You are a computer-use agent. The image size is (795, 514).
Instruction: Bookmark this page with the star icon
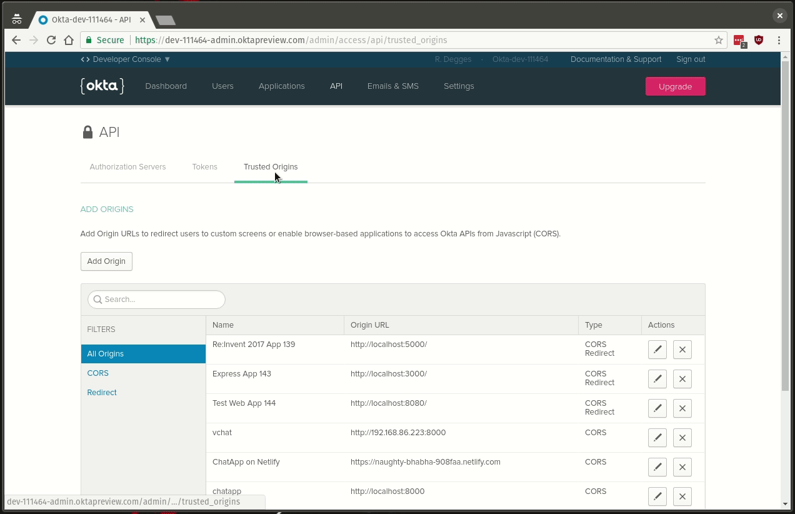click(x=719, y=40)
